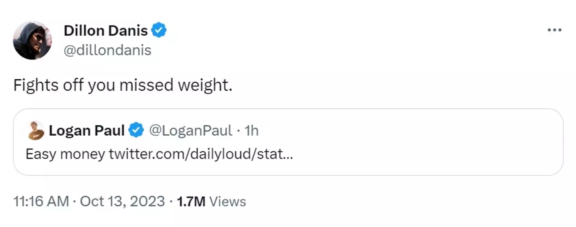Open Dillon Danis's profile picture

point(32,40)
